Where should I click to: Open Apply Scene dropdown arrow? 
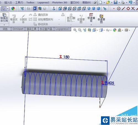point(123,30)
